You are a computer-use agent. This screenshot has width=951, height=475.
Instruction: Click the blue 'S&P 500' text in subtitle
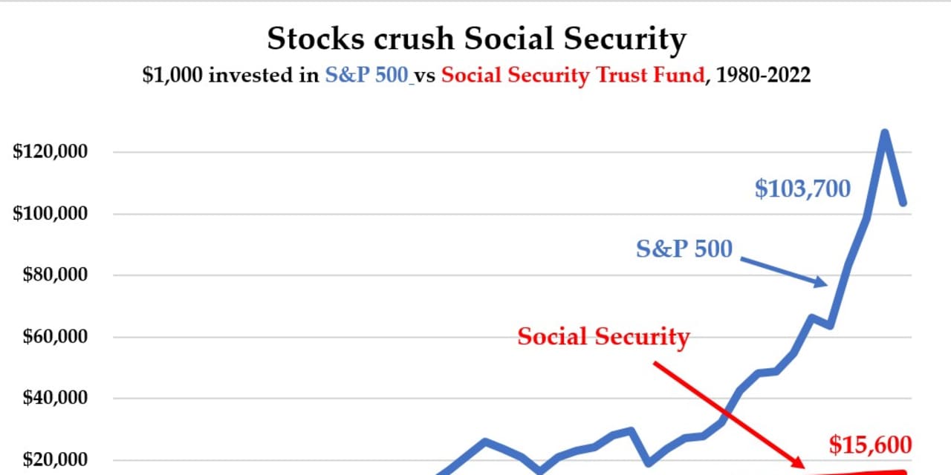(x=368, y=76)
